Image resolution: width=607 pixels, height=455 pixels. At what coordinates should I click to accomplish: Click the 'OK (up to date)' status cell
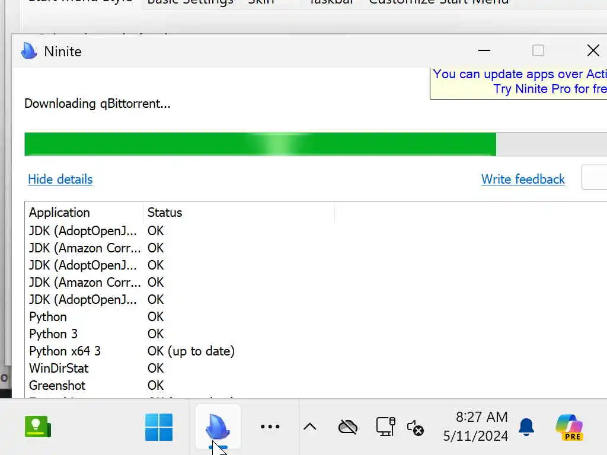(x=191, y=351)
